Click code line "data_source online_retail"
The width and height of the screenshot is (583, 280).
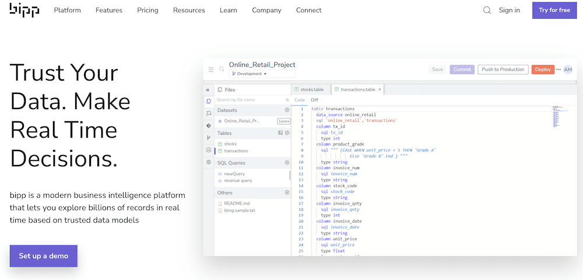346,114
